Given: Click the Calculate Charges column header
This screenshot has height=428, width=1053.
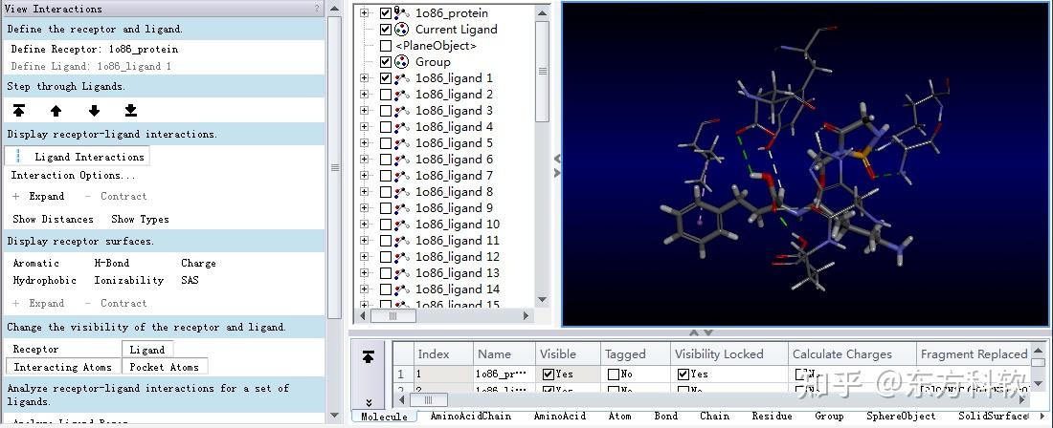Looking at the screenshot, I should click(852, 354).
